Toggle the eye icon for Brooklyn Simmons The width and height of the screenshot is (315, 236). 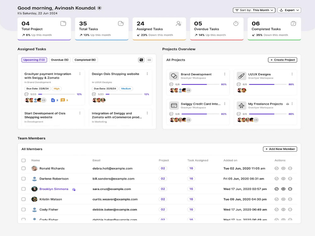click(x=283, y=189)
